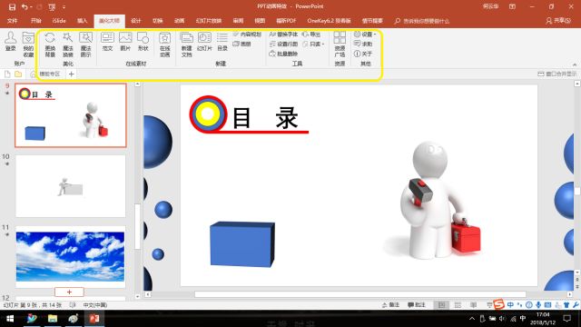Add a new tab with the plus button
This screenshot has height=327, width=581.
(x=72, y=74)
